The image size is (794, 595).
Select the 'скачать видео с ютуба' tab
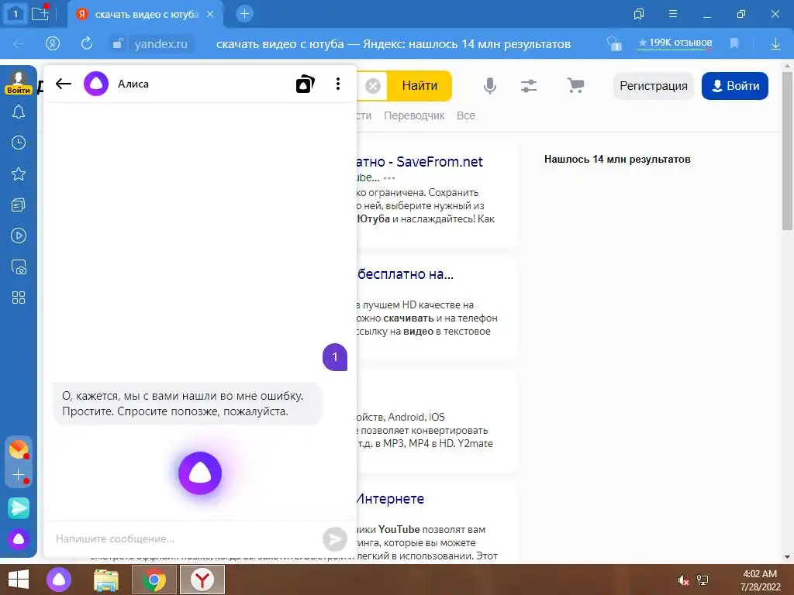(147, 14)
